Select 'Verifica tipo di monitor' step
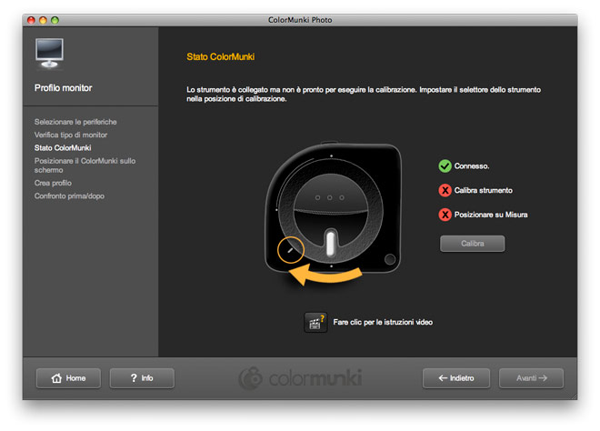Image resolution: width=600 pixels, height=431 pixels. point(72,135)
